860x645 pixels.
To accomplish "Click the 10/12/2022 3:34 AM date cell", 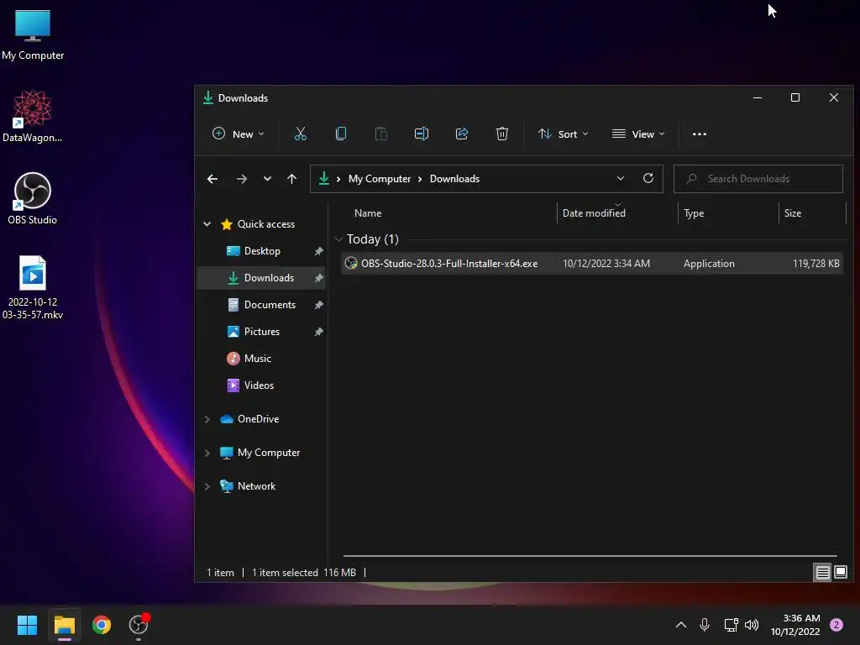I will click(x=606, y=263).
